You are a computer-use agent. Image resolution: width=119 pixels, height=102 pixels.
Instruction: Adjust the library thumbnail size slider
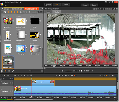[x=36, y=71]
